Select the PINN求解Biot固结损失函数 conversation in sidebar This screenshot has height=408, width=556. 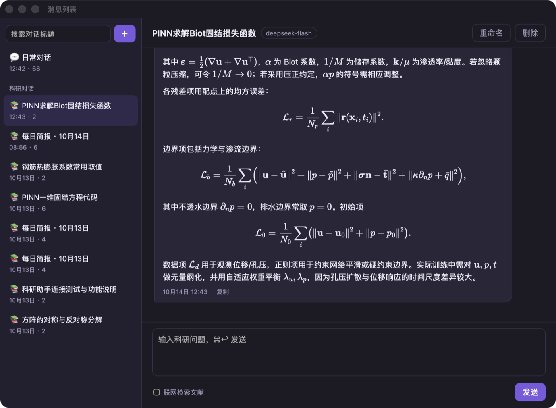click(71, 111)
